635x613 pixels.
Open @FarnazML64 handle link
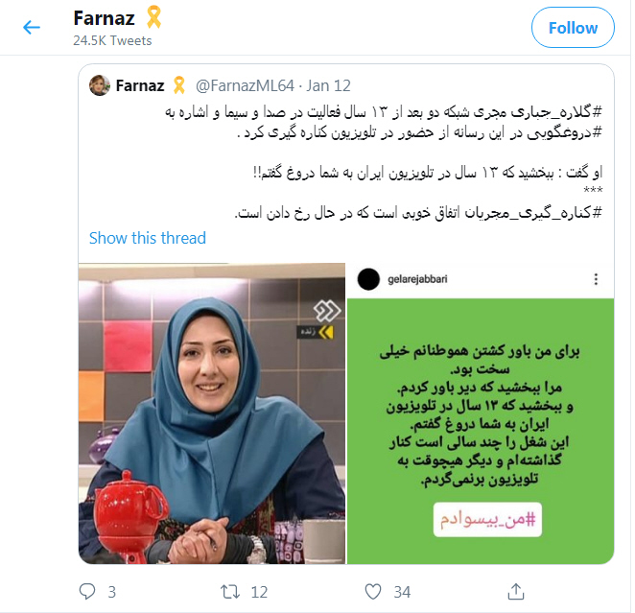(245, 85)
